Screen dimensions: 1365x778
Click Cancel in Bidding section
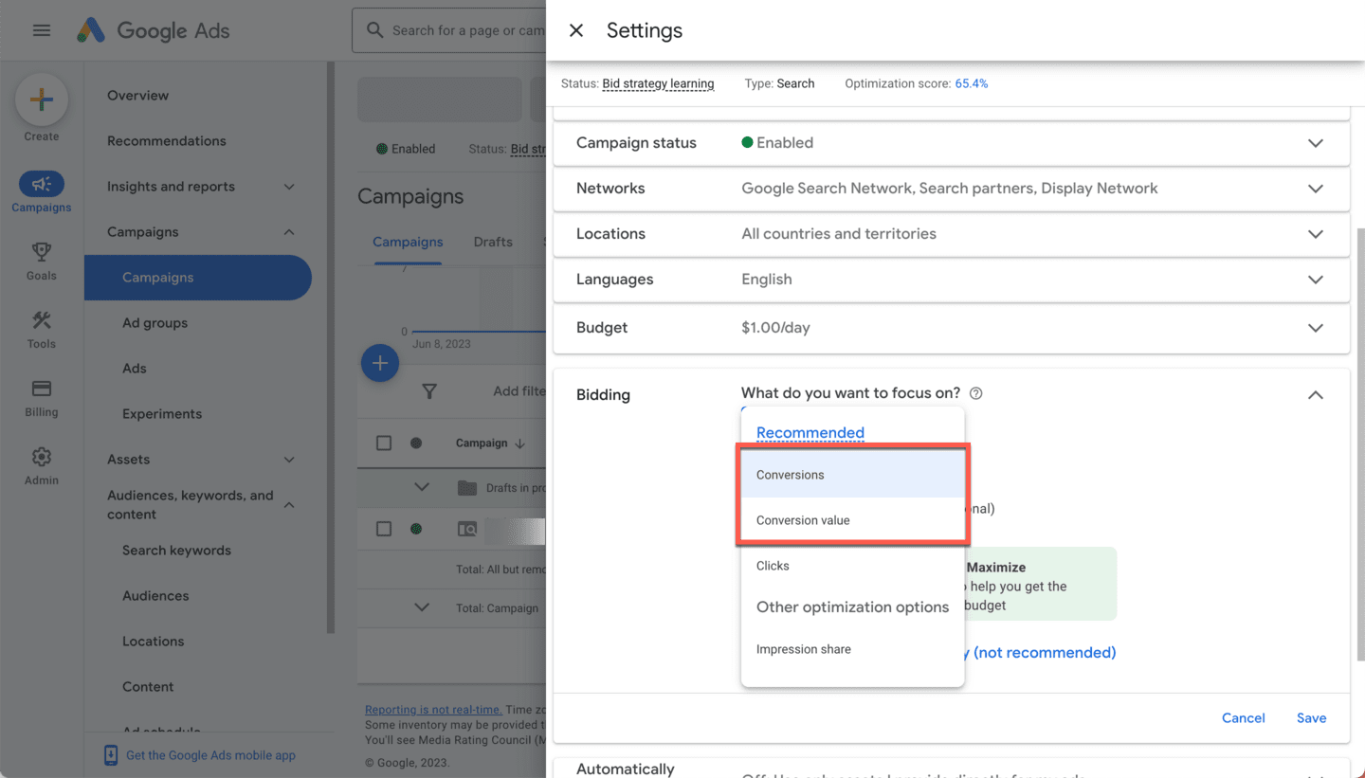coord(1244,718)
